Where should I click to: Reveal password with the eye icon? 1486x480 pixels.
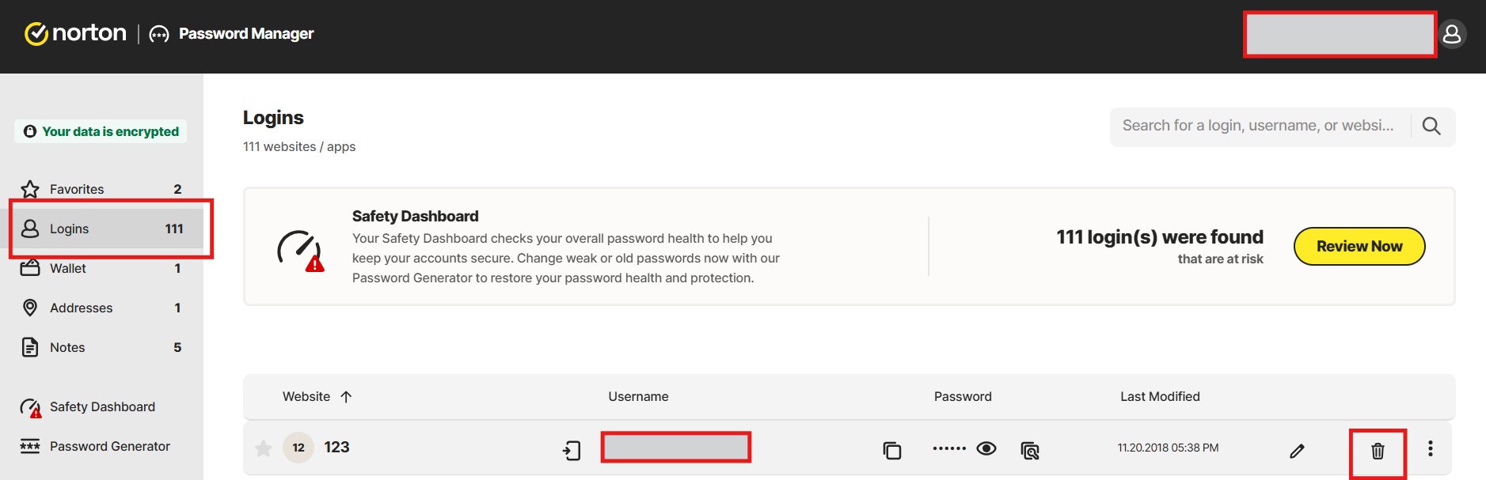pos(986,448)
